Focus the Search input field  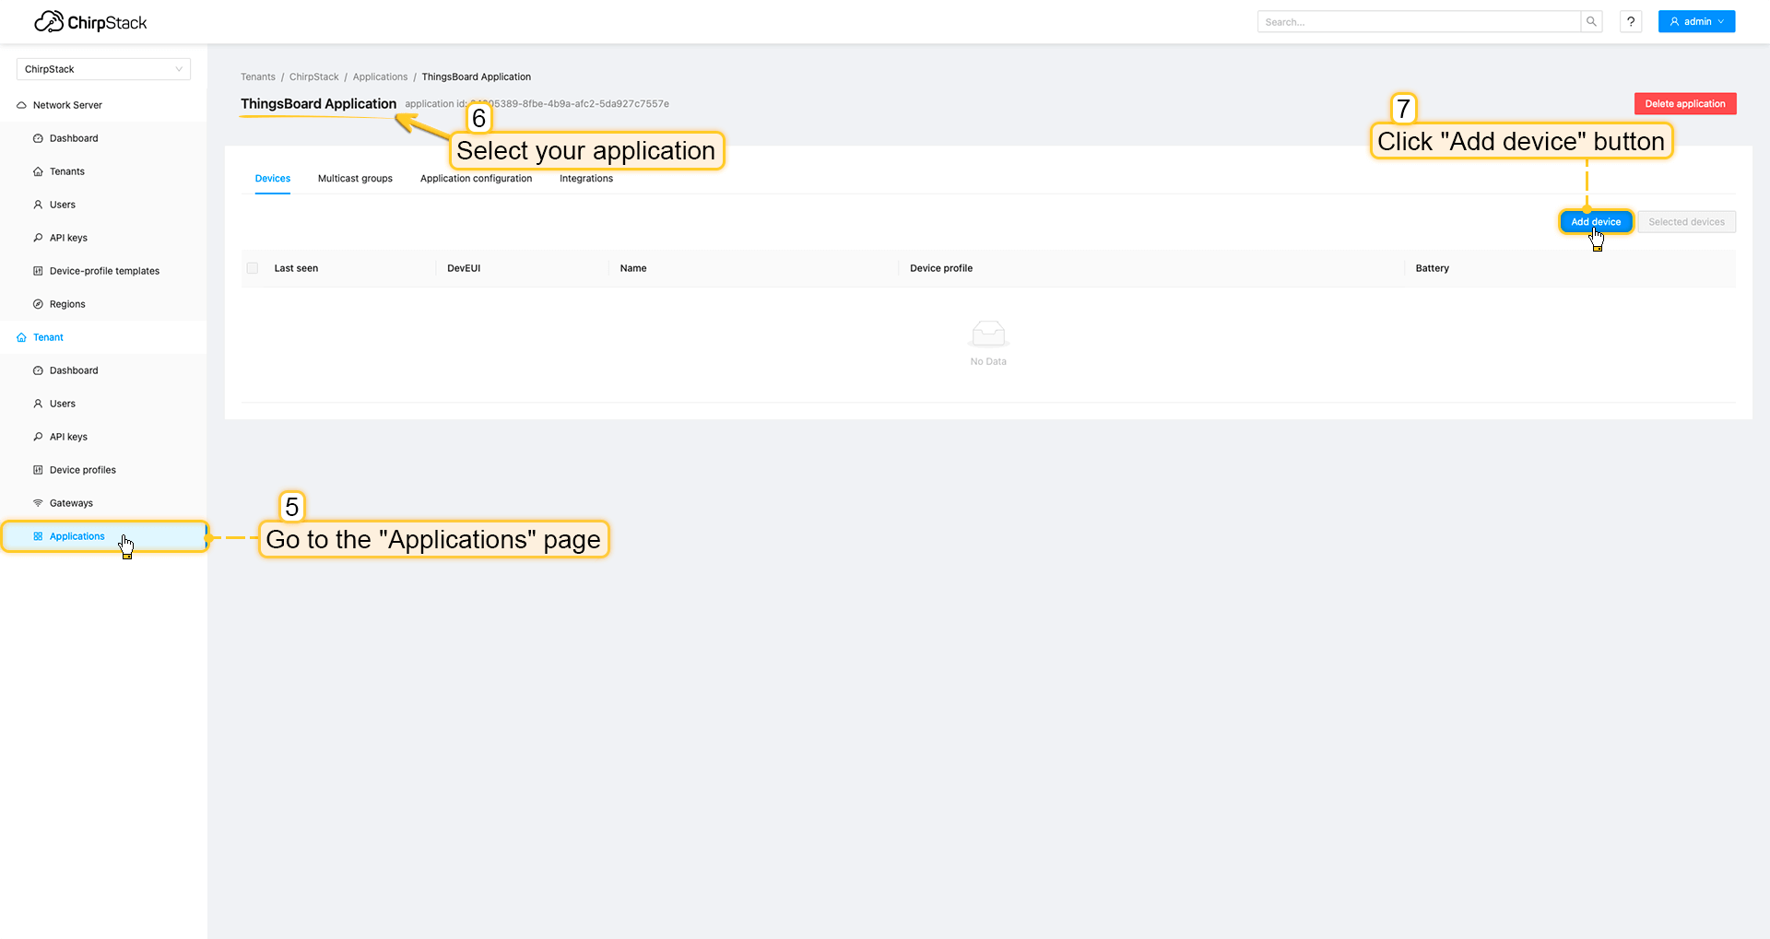[x=1418, y=22]
